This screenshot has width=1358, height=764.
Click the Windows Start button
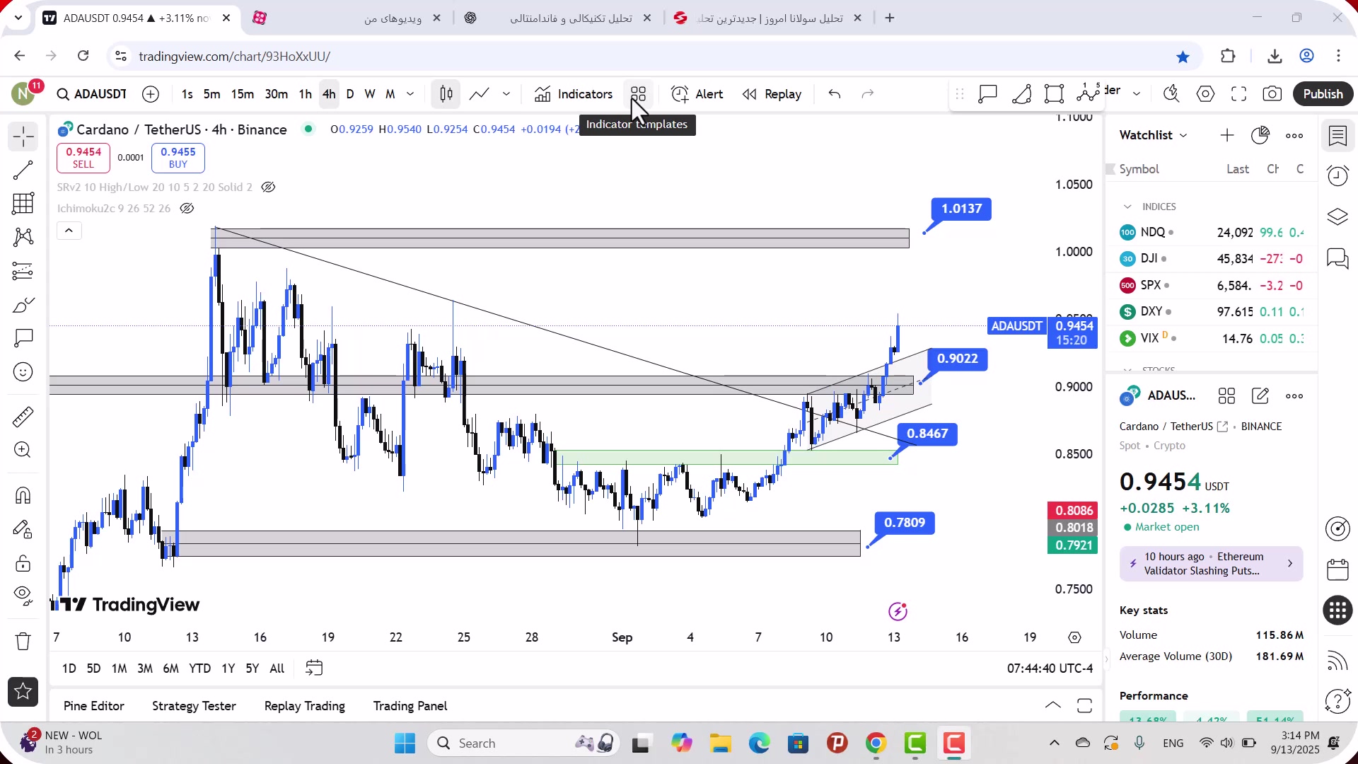click(405, 743)
